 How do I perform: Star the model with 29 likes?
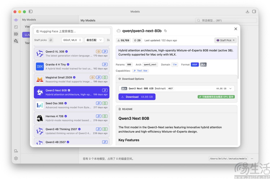pos(137,40)
